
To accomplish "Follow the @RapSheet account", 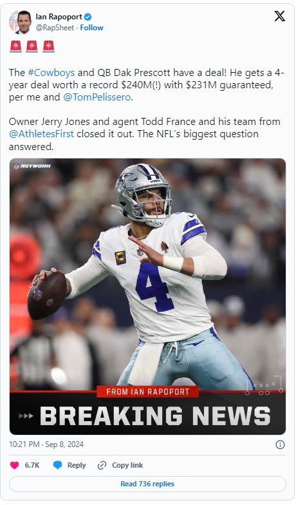I will pyautogui.click(x=91, y=28).
